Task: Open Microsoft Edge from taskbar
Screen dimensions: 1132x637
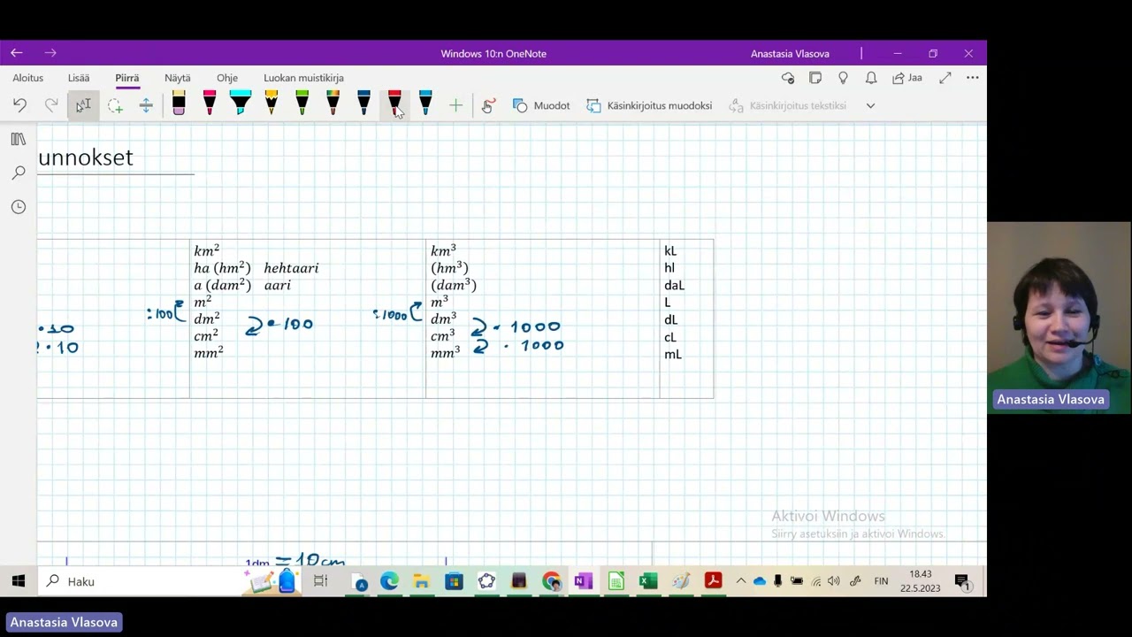Action: click(x=389, y=581)
